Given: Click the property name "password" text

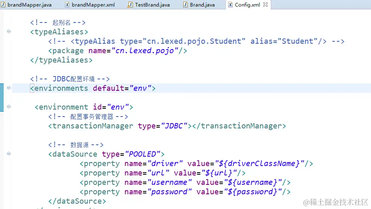Looking at the screenshot, I should (x=169, y=192).
